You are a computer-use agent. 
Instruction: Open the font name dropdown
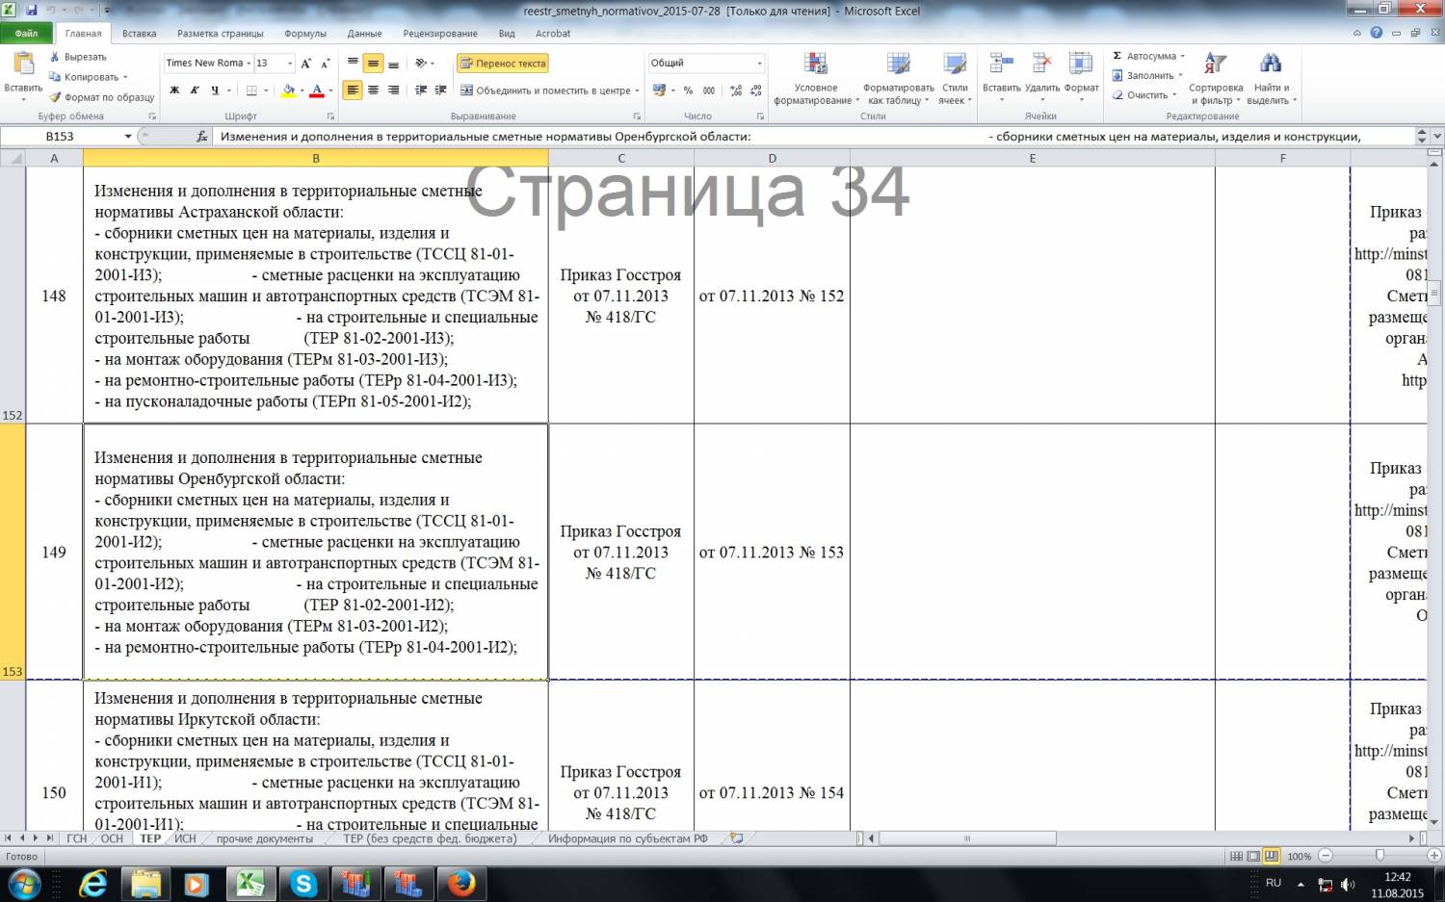pos(249,64)
